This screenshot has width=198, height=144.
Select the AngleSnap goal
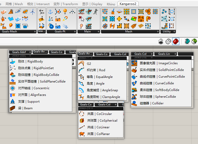coord(102,90)
